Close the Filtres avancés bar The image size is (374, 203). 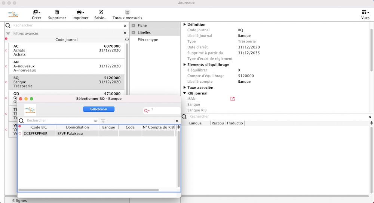(125, 33)
